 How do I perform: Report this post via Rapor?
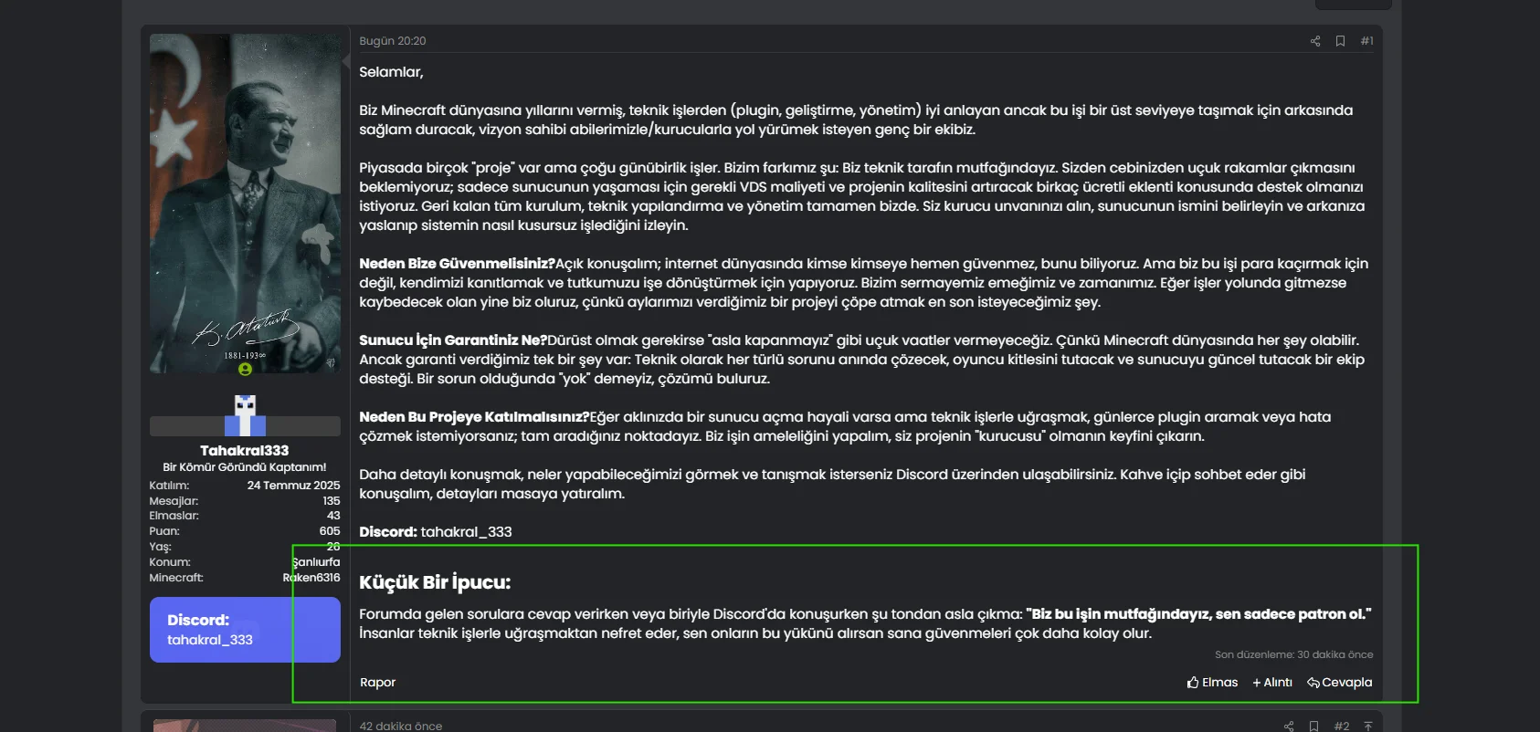pyautogui.click(x=377, y=682)
